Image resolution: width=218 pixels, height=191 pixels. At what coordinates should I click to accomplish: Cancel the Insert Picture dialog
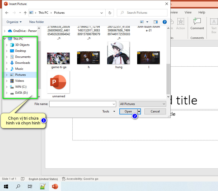155,111
